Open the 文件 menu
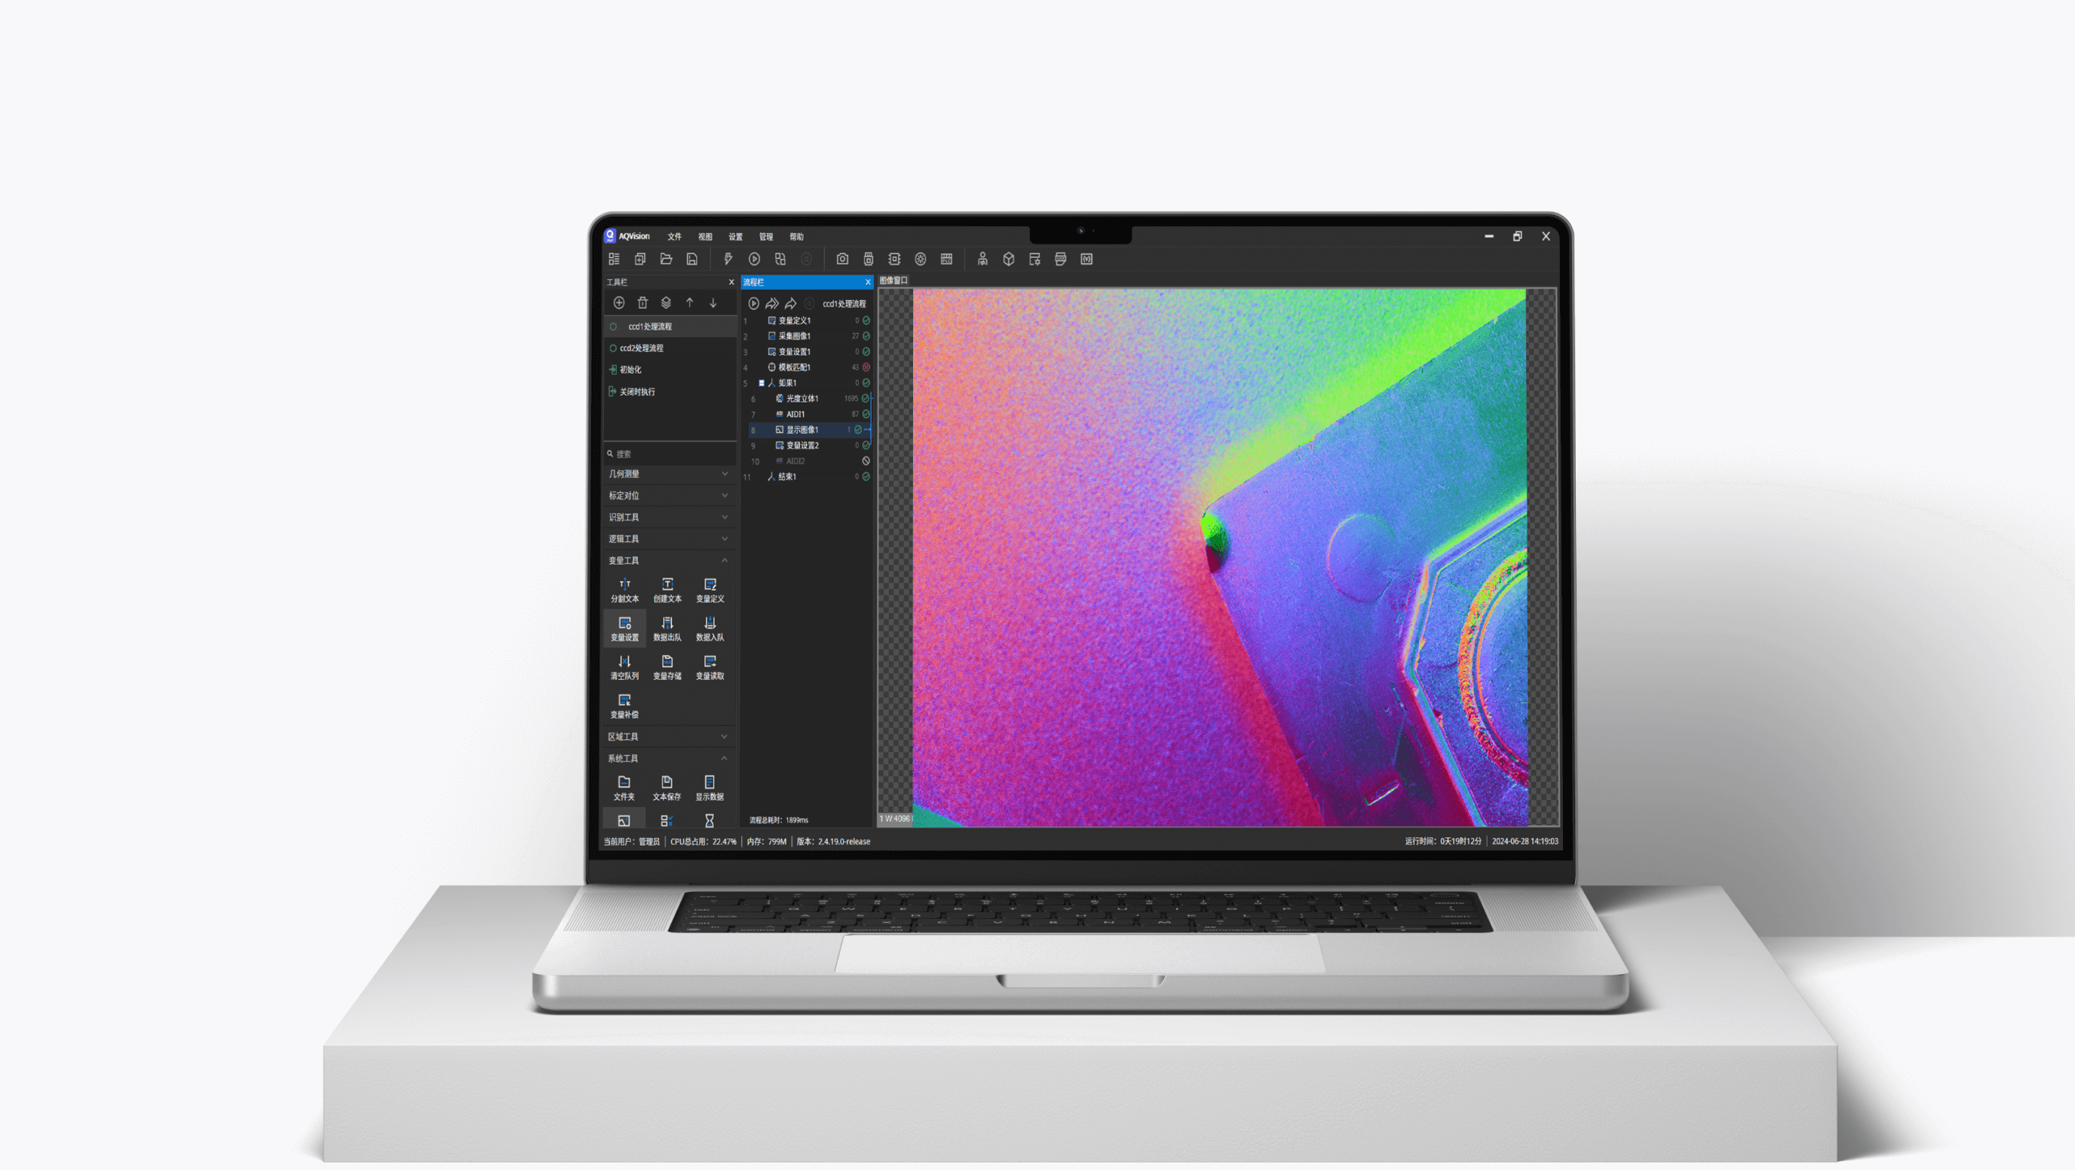Image resolution: width=2075 pixels, height=1170 pixels. click(671, 237)
